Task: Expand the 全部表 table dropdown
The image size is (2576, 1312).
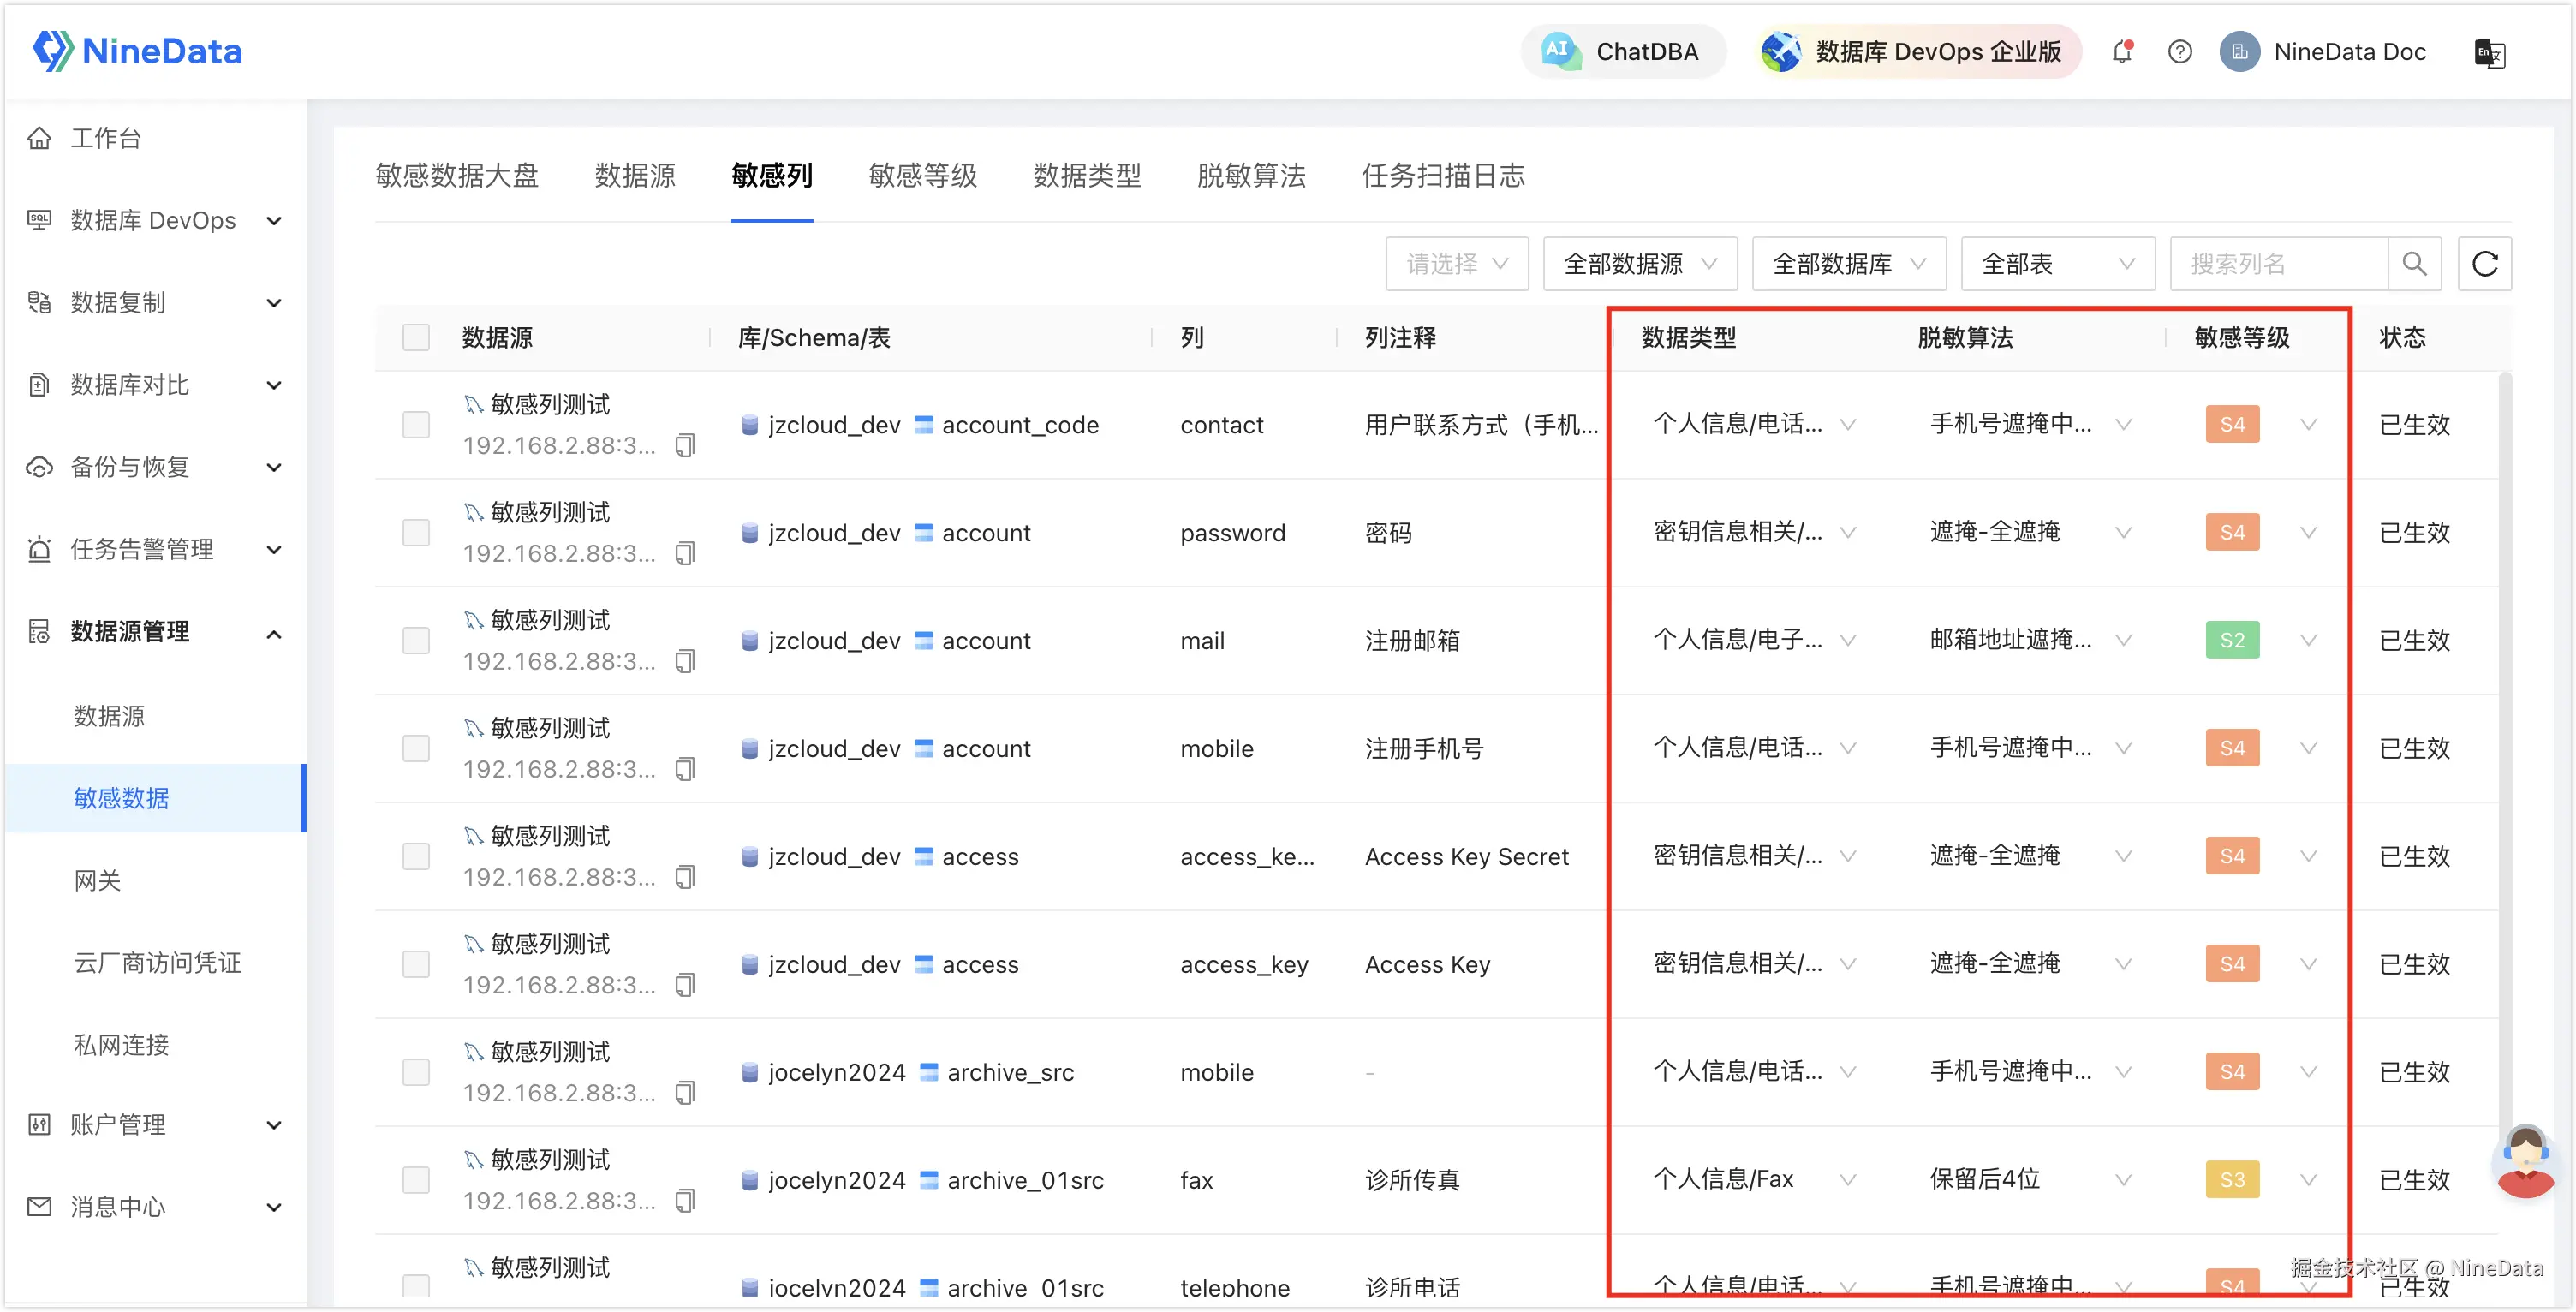Action: tap(2057, 264)
